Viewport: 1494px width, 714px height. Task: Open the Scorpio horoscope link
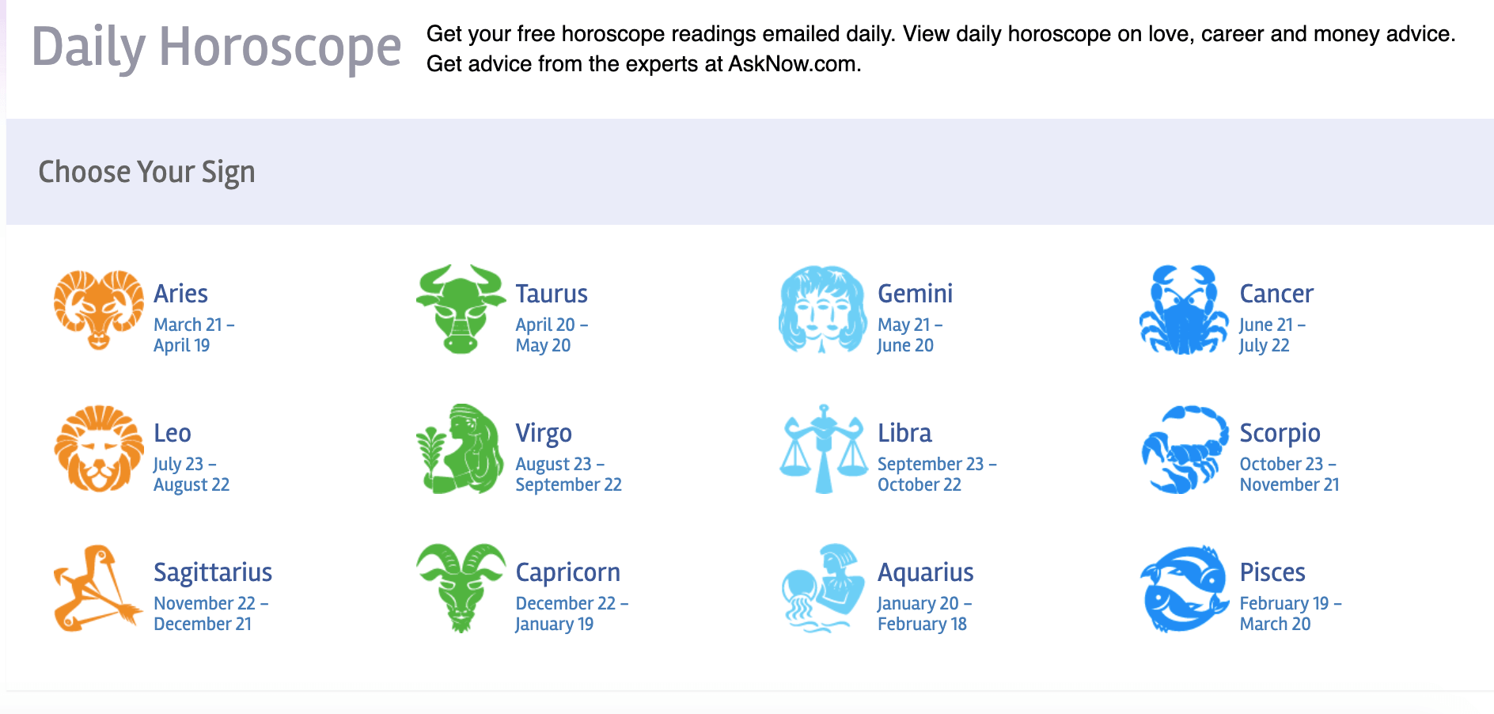point(1279,432)
